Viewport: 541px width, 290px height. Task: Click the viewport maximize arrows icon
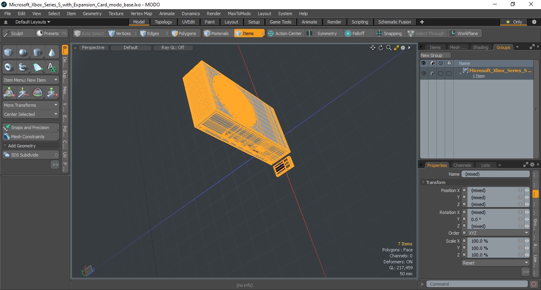pos(396,48)
